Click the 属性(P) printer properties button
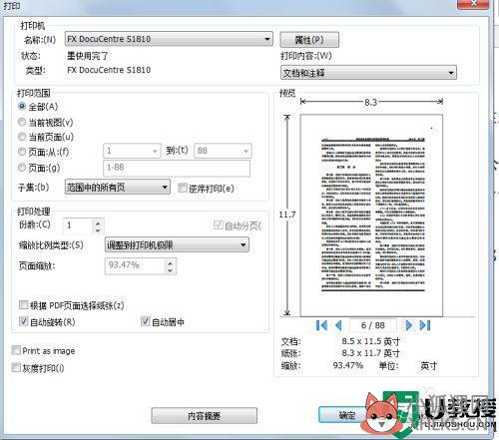Image resolution: width=499 pixels, height=440 pixels. click(x=309, y=40)
